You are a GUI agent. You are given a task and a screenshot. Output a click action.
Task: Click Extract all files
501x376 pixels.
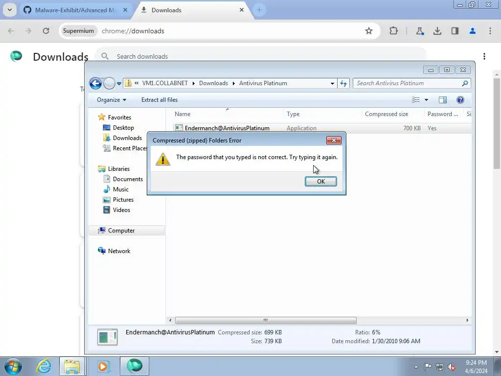coord(159,100)
